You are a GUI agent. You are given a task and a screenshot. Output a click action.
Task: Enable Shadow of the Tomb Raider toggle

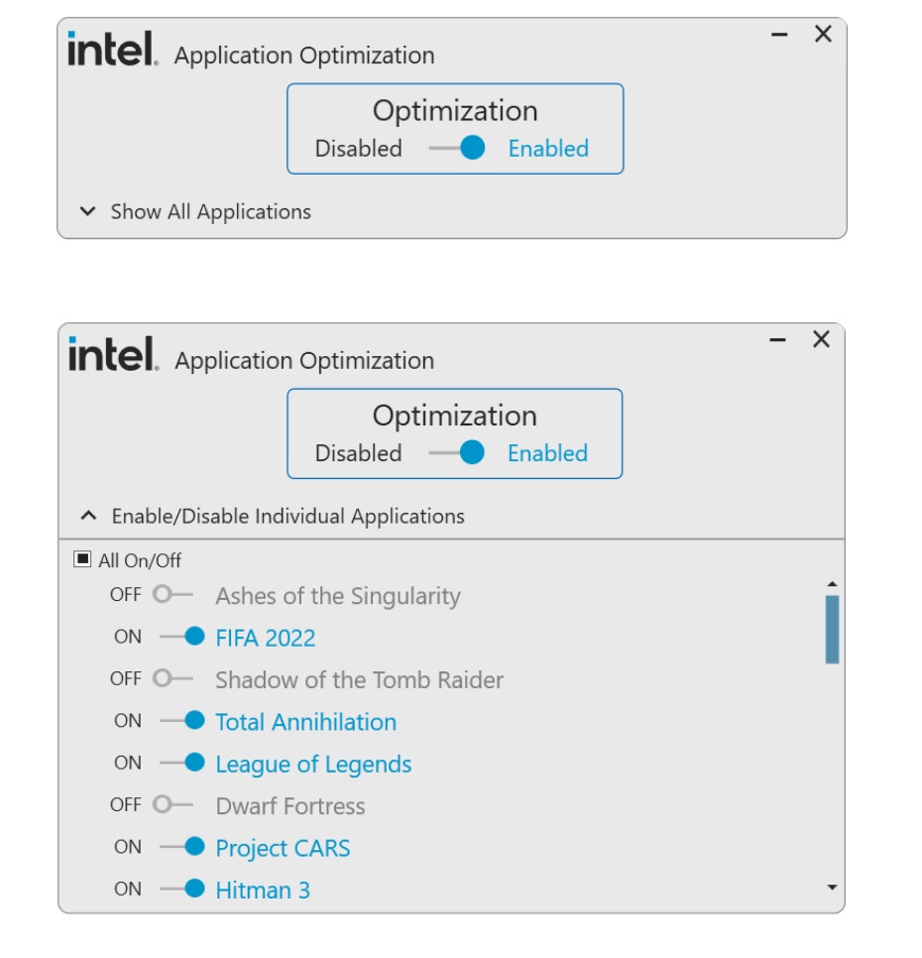coord(173,678)
